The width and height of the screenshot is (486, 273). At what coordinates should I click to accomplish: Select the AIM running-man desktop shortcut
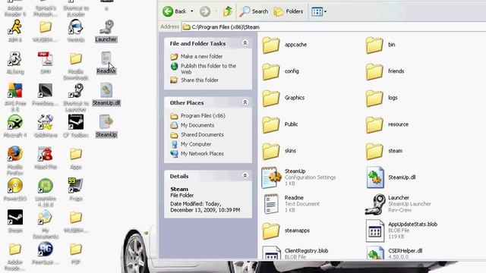click(15, 31)
